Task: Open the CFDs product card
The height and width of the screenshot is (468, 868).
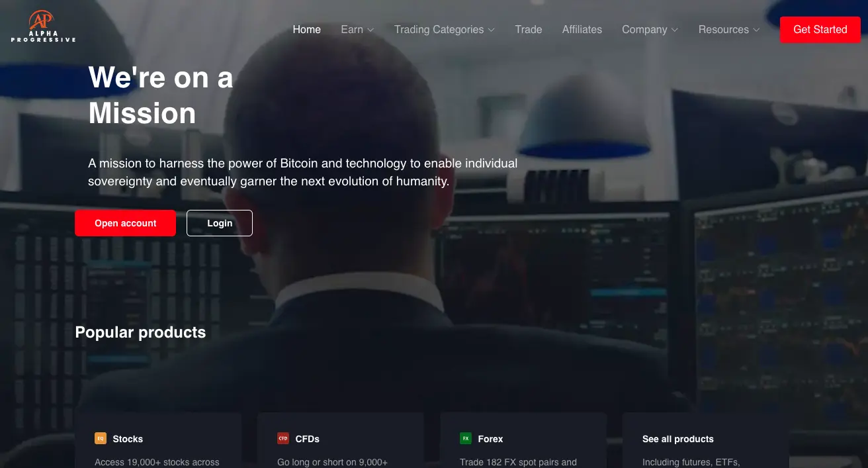Action: tap(341, 440)
